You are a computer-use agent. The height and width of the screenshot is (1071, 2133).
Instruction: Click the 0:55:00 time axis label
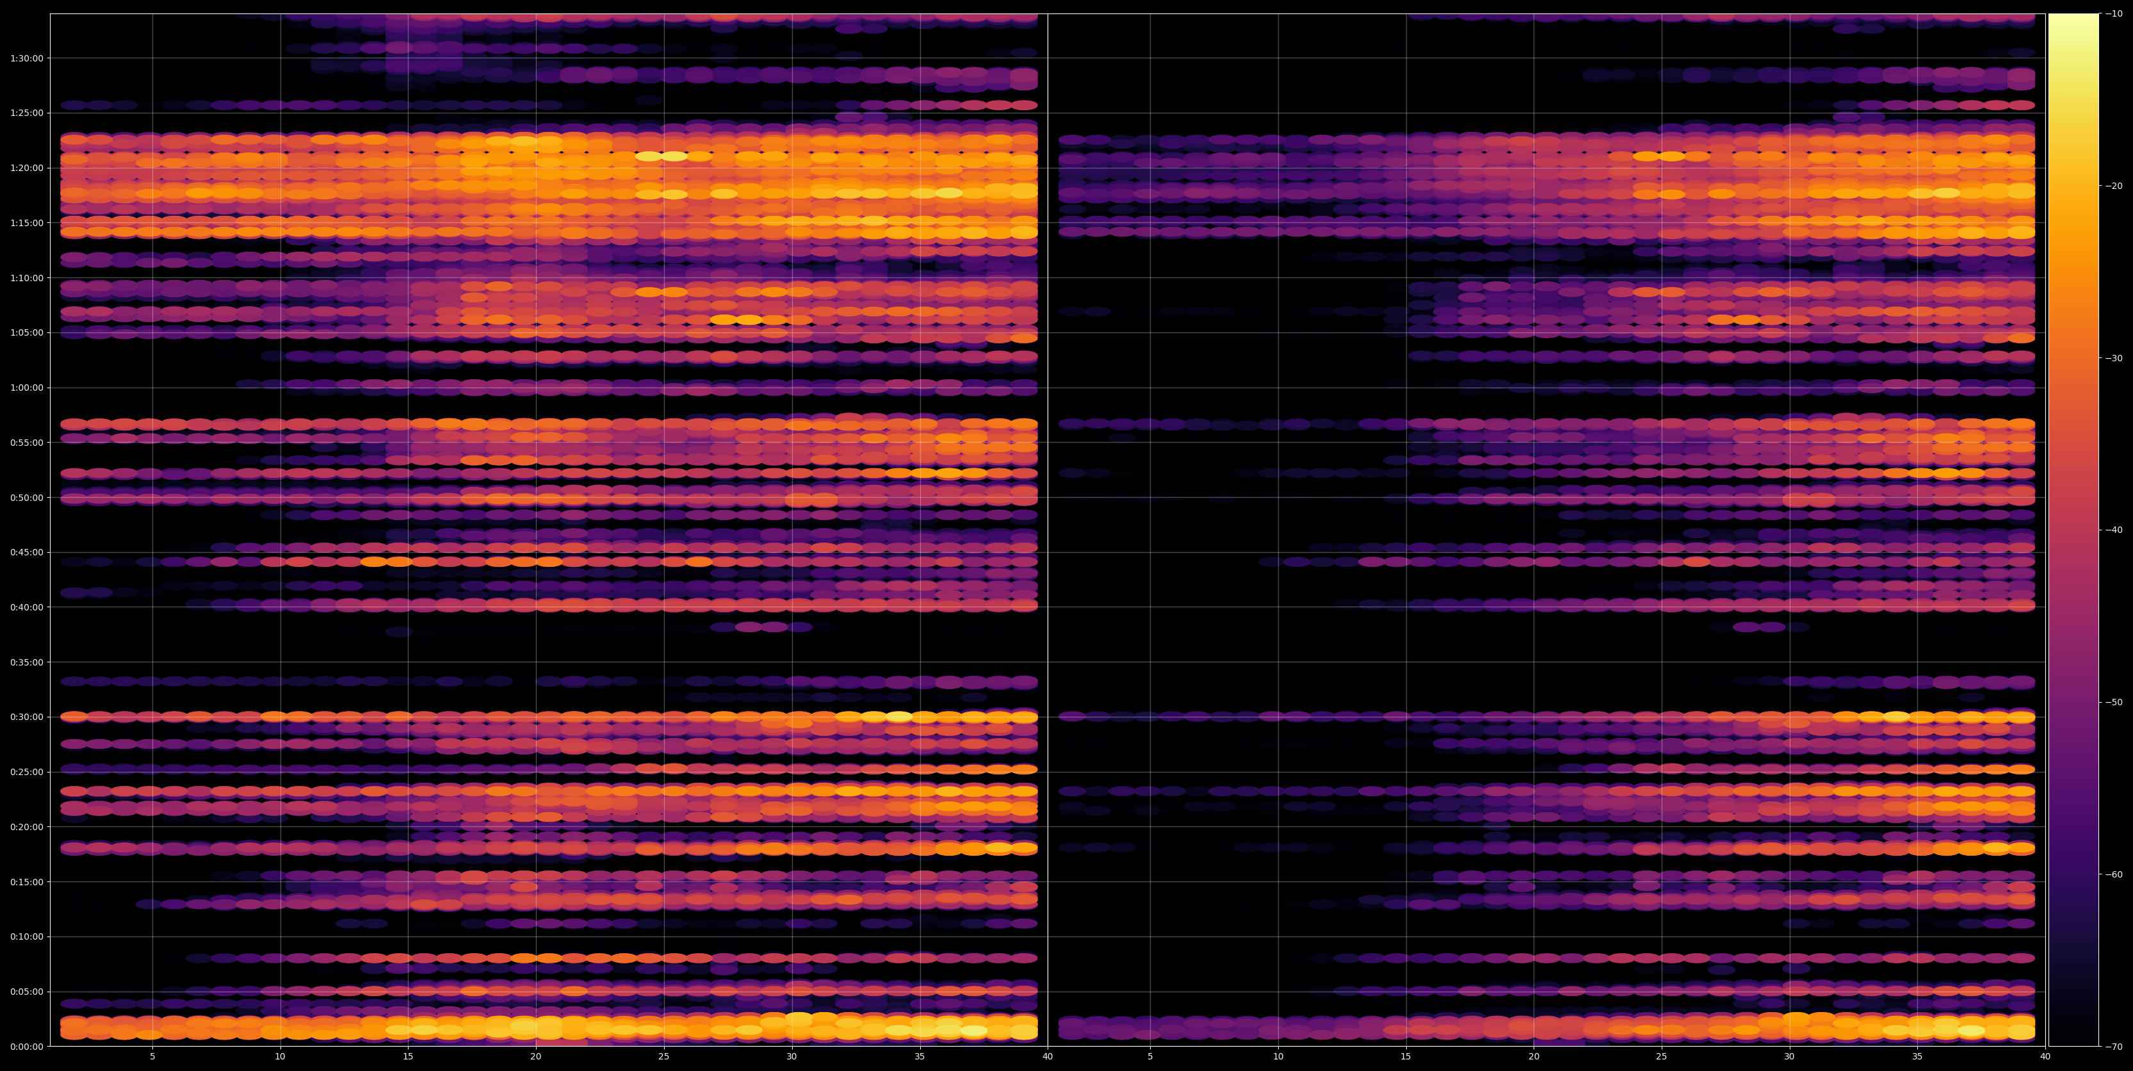pos(26,443)
